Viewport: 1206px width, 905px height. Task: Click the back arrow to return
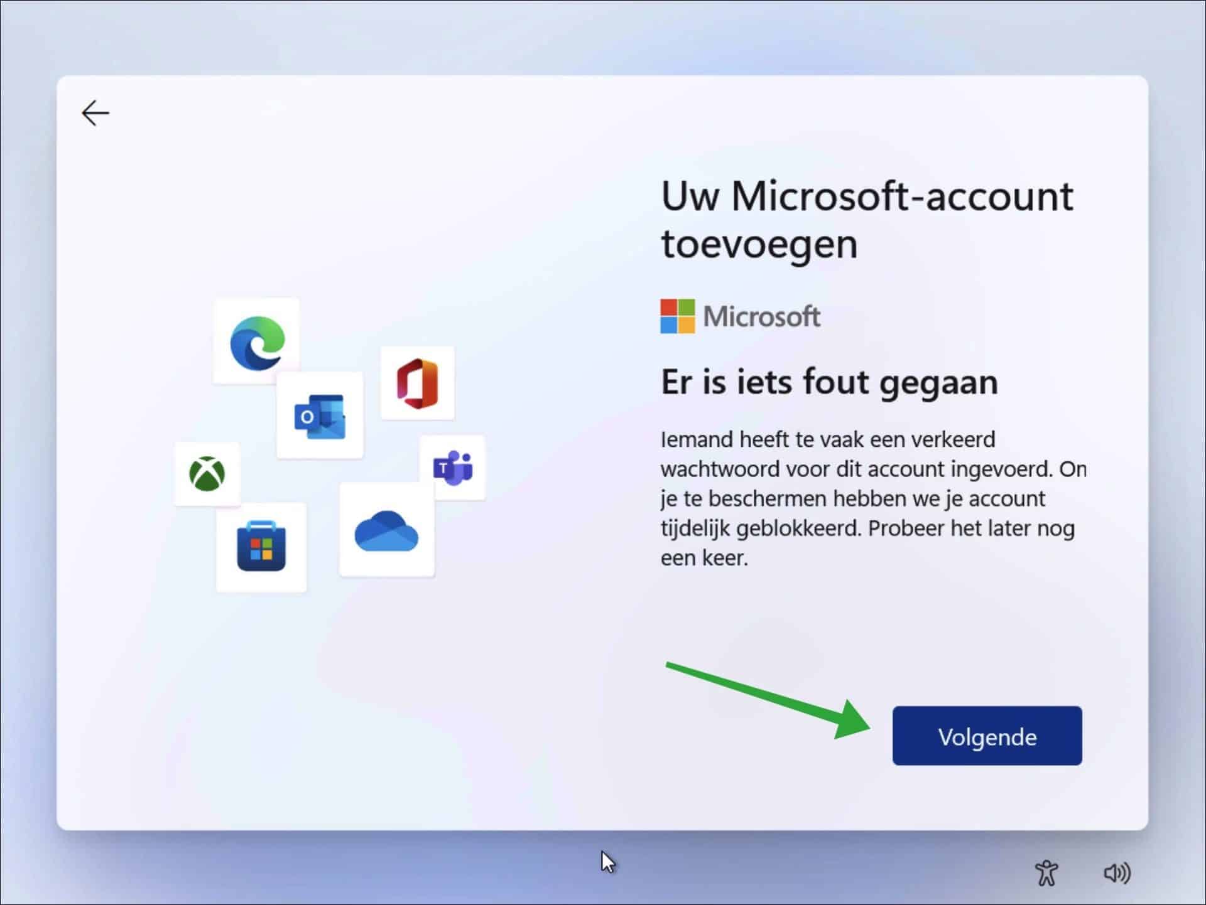(94, 113)
